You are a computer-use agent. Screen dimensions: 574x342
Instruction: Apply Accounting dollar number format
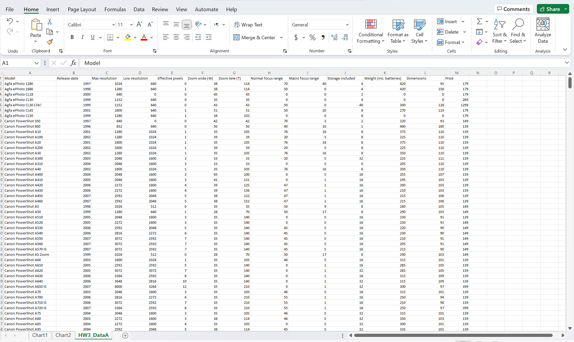[296, 37]
